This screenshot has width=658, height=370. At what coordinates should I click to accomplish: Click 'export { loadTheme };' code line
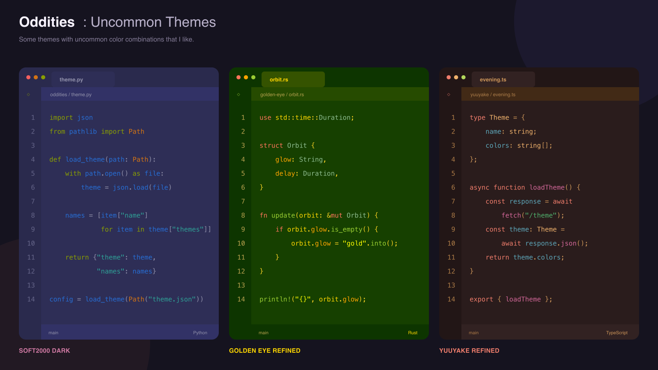coord(511,299)
